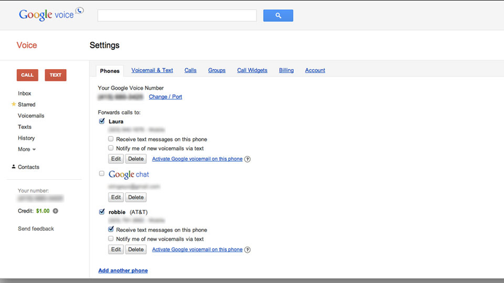Open Contacts in sidebar
Screen dimensions: 504x283
click(x=28, y=167)
